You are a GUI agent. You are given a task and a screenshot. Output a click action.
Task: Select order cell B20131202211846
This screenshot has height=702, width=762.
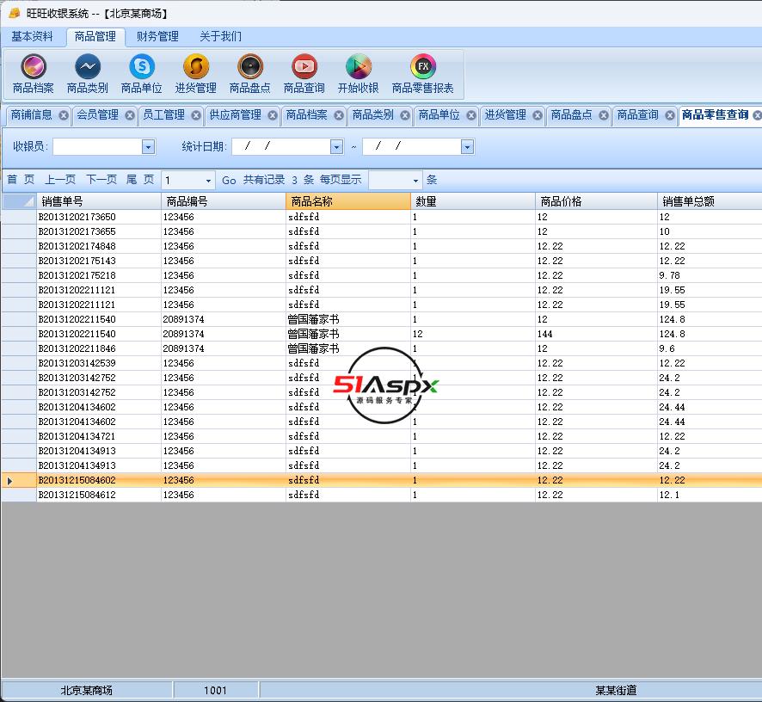tap(99, 348)
